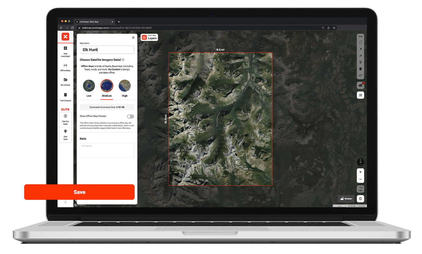Select My Content in the sidebar

(x=65, y=81)
